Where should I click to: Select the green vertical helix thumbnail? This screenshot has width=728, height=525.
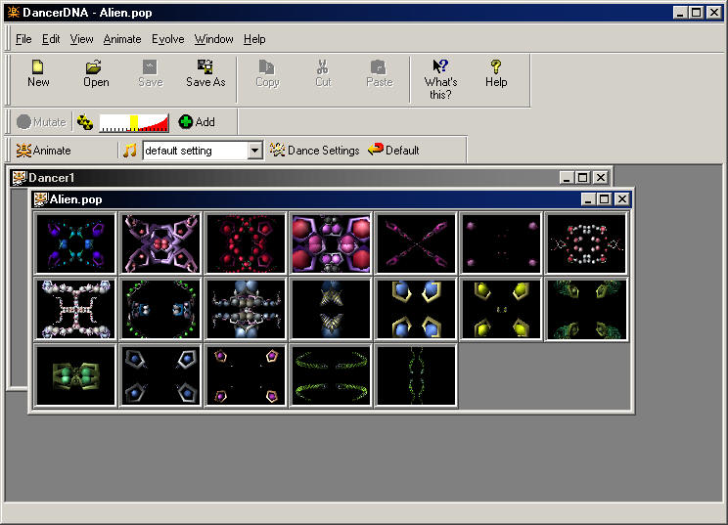click(x=416, y=375)
